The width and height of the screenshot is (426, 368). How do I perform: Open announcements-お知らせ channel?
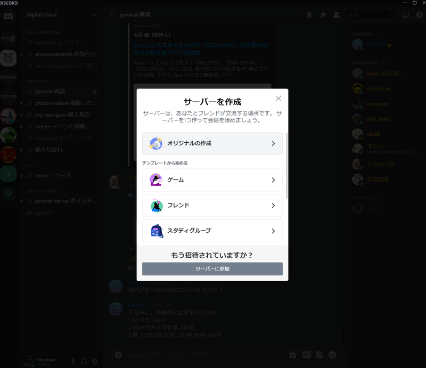(x=62, y=54)
